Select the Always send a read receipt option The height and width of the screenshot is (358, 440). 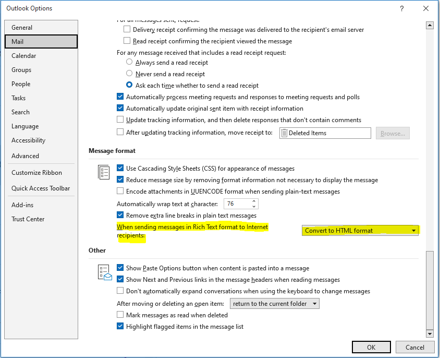129,62
